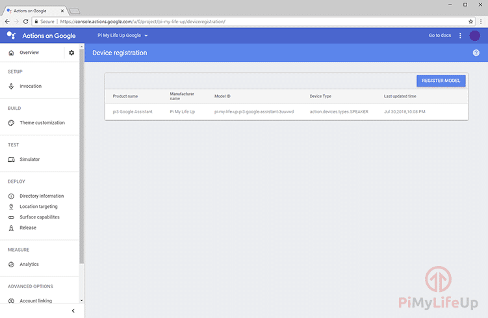Click the Jul 30, 2018 last updated cell
Viewport: 488px width, 318px height.
[x=405, y=111]
